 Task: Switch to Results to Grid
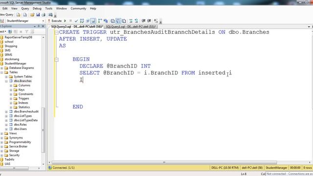pos(118,21)
